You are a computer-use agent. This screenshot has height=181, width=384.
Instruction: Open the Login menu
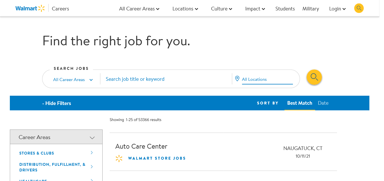337,9
